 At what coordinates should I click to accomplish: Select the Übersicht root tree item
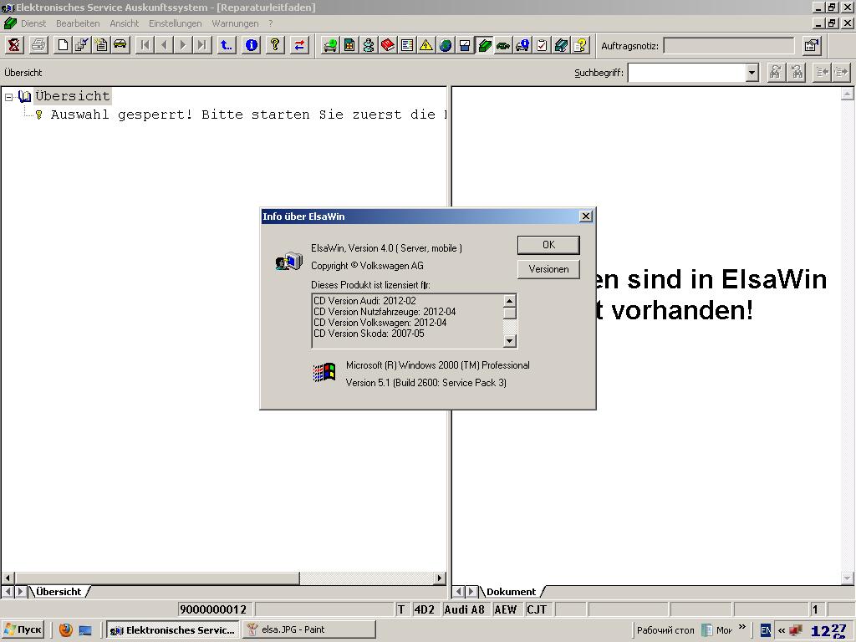point(73,96)
